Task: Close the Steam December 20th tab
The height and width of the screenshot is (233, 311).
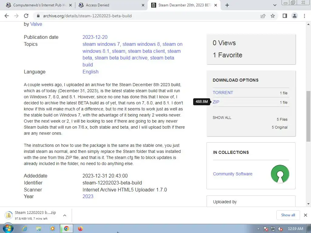Action: click(x=216, y=5)
